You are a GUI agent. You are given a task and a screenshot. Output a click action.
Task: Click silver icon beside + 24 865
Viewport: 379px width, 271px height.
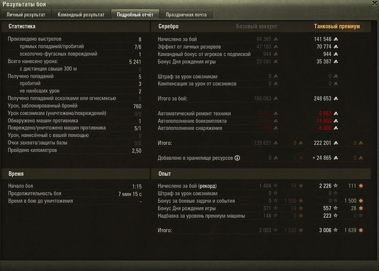[336, 158]
